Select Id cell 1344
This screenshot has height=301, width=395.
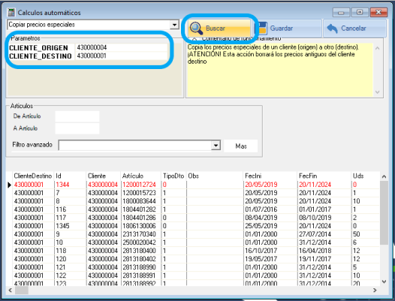70,185
